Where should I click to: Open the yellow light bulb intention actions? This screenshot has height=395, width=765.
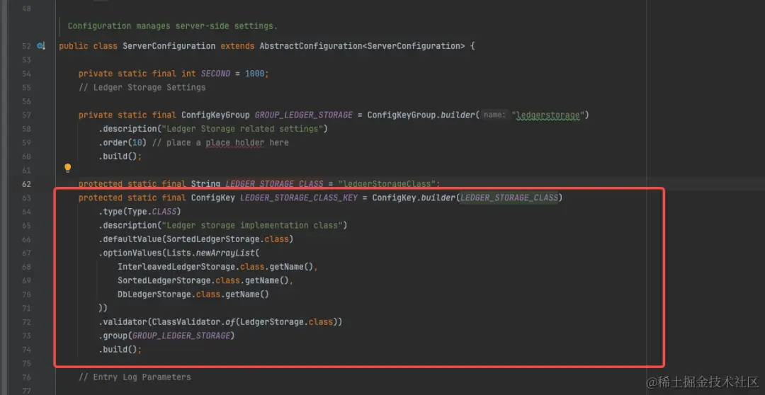tap(68, 168)
